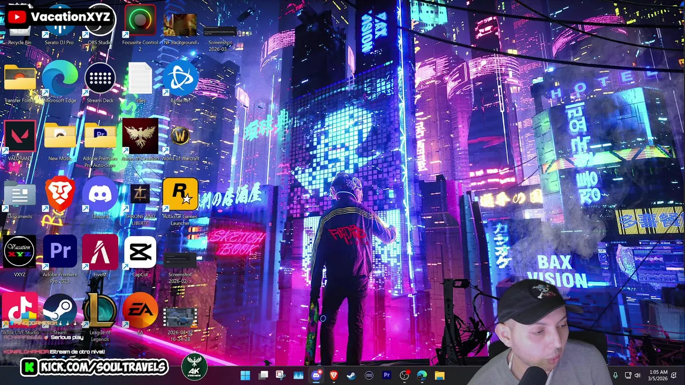Click the microphone icon in system tray
The image size is (685, 385).
coord(615,375)
